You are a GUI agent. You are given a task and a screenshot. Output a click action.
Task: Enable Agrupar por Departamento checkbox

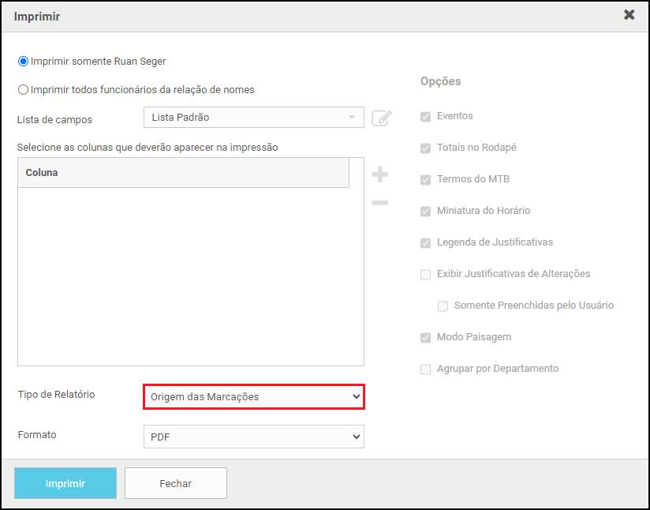tap(426, 369)
